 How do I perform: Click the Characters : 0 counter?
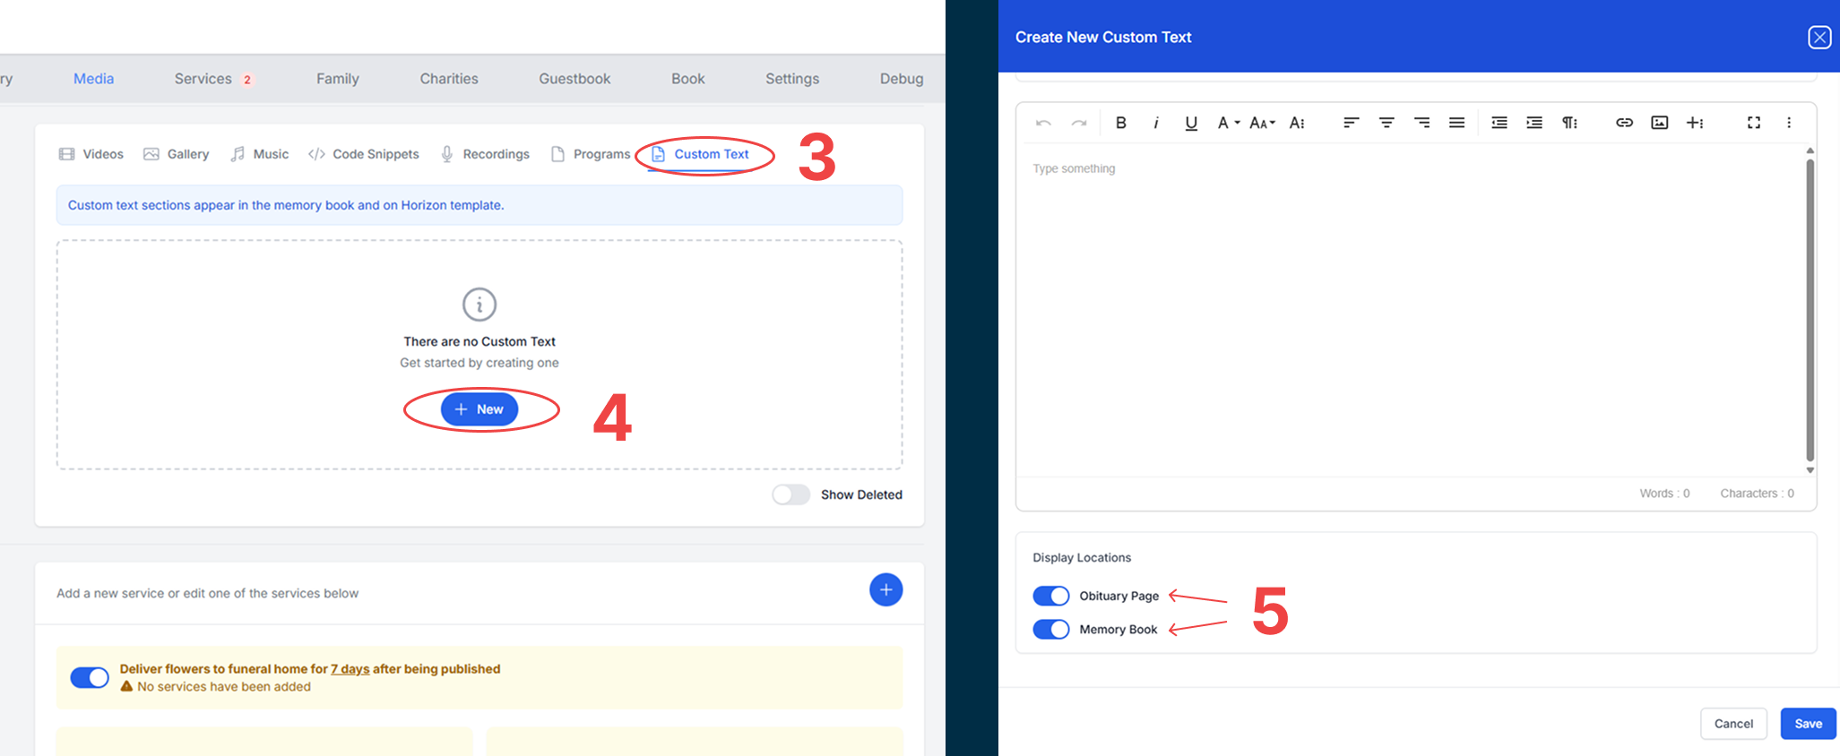[x=1757, y=494]
